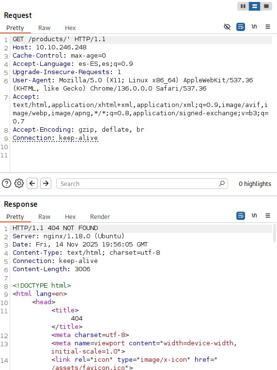Click the Accept-Encoding header line
This screenshot has width=277, height=370.
[x=78, y=130]
